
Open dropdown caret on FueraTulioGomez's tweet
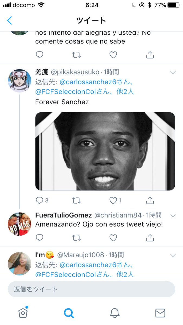pyautogui.click(x=173, y=216)
